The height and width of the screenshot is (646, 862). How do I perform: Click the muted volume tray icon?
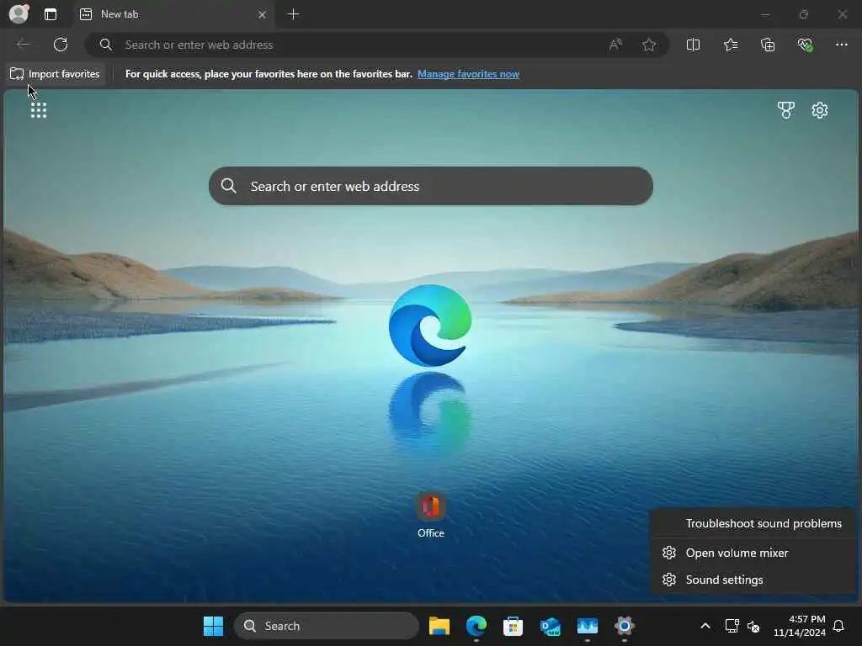(753, 626)
